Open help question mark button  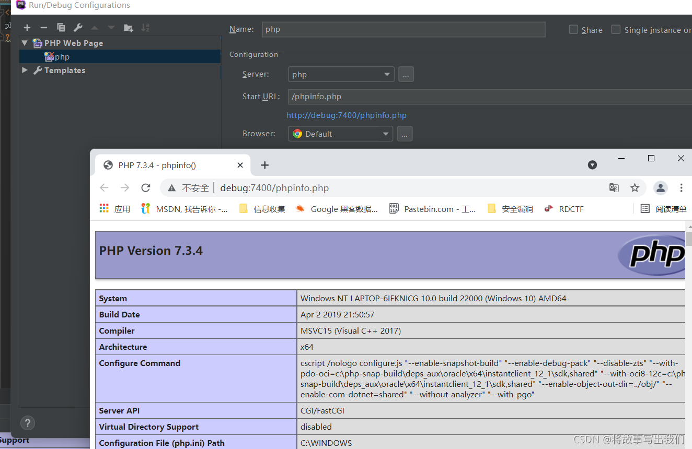[x=28, y=423]
